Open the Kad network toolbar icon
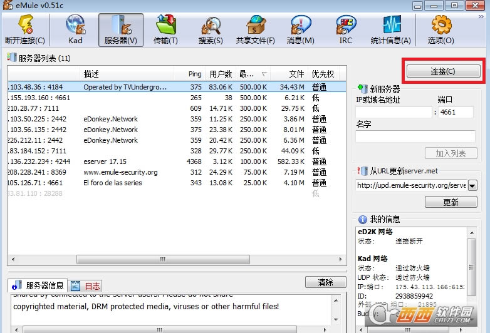Screen dimensions: 490x333 tap(75, 29)
